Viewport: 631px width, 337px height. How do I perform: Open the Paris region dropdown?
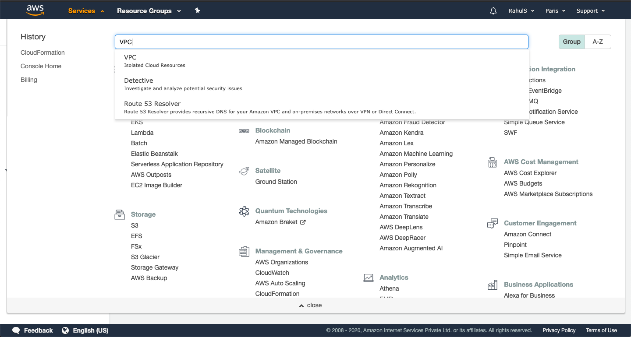pos(555,11)
